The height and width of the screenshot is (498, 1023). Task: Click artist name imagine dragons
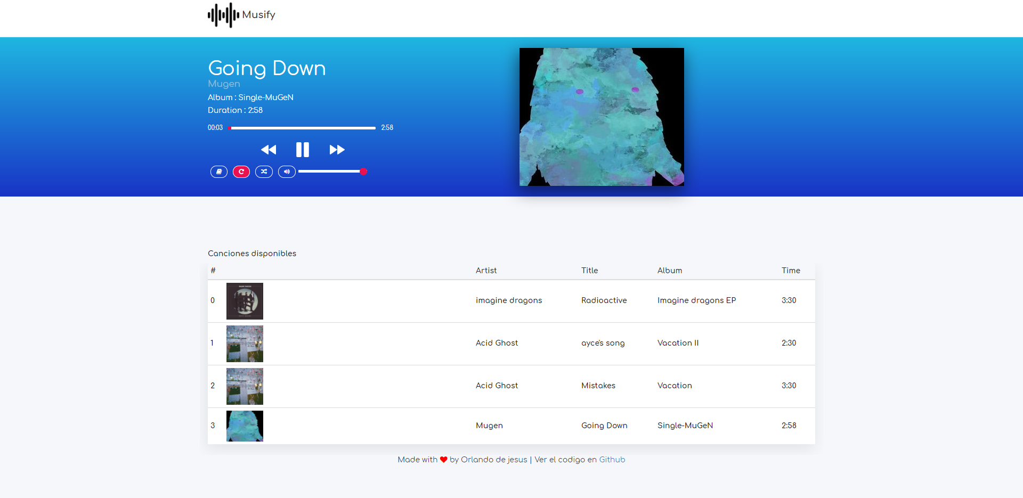coord(509,300)
